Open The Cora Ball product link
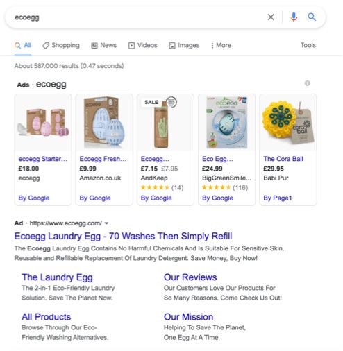The image size is (343, 351). click(283, 159)
